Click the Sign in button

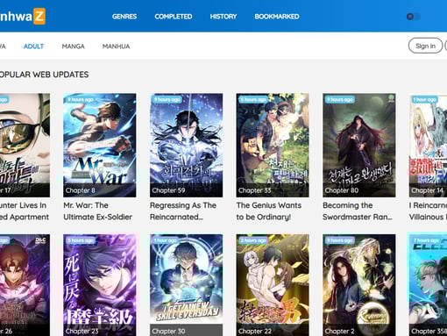click(x=425, y=46)
